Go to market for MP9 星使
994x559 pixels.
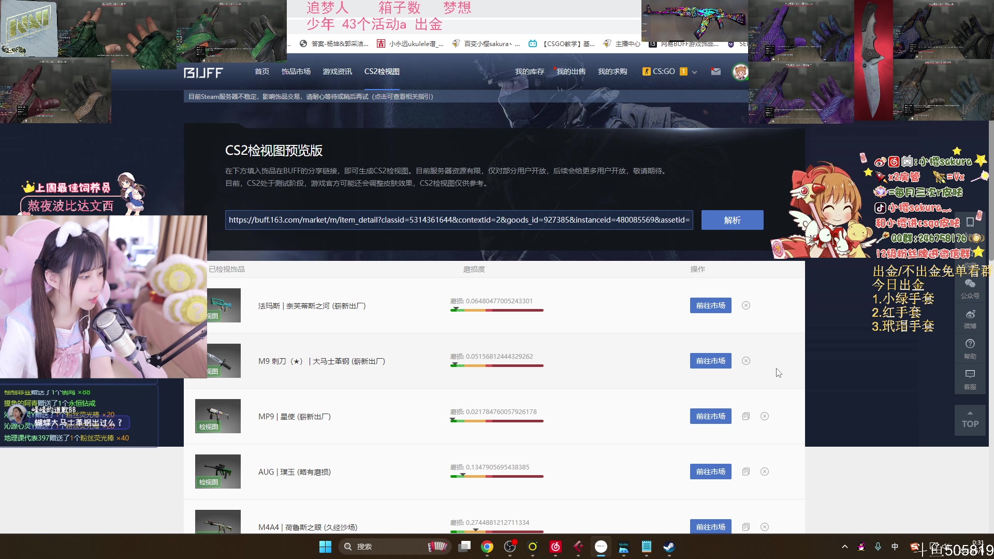(710, 416)
